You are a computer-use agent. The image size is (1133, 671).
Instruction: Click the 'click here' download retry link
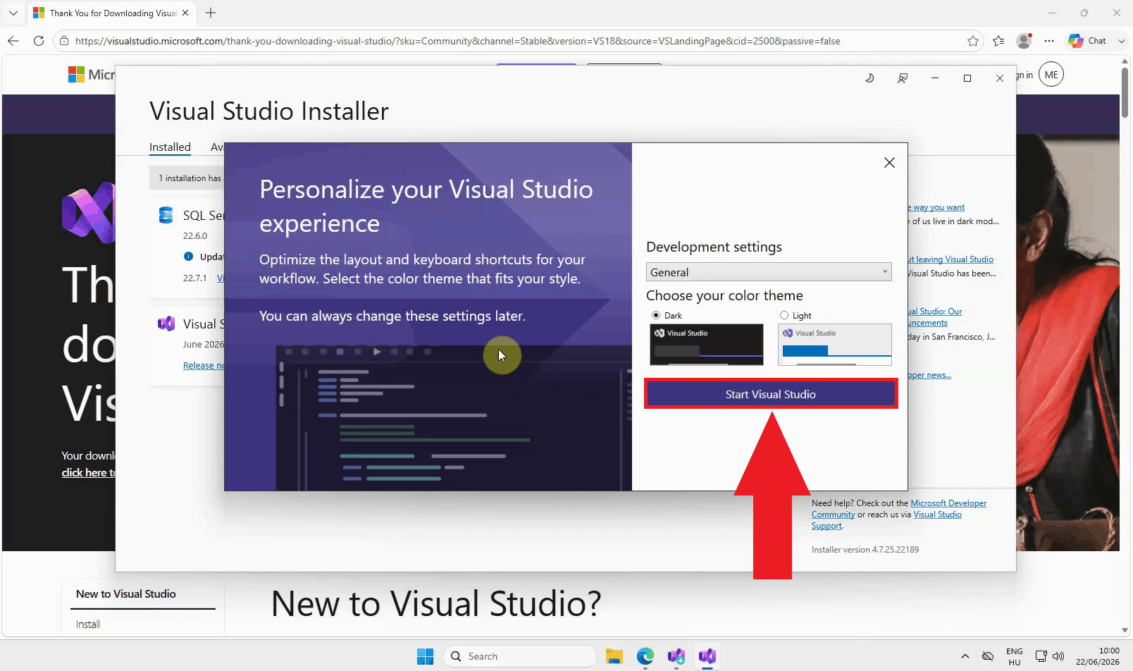(88, 472)
